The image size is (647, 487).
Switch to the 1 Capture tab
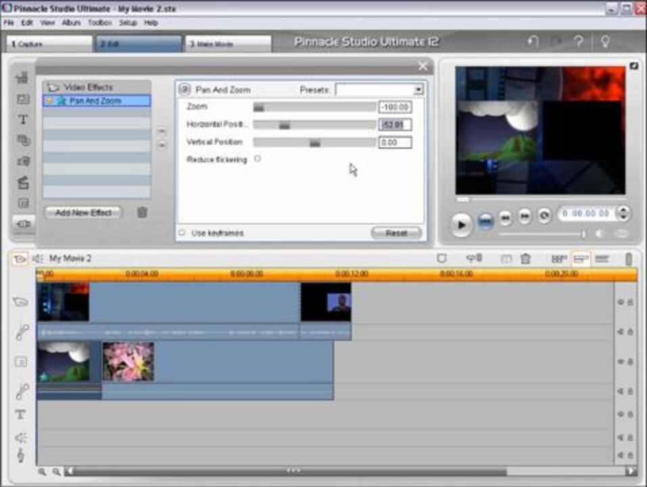coord(49,44)
